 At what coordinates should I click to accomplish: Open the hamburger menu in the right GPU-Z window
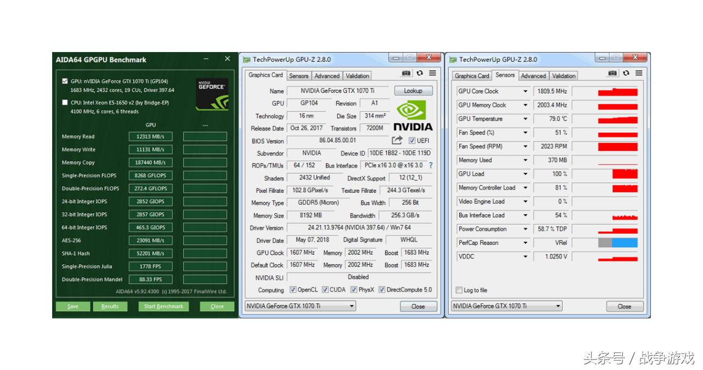click(638, 73)
